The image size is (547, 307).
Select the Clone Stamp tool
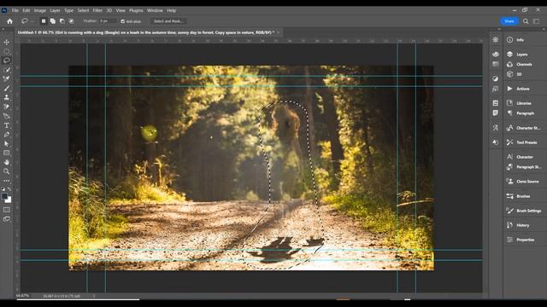tap(7, 97)
